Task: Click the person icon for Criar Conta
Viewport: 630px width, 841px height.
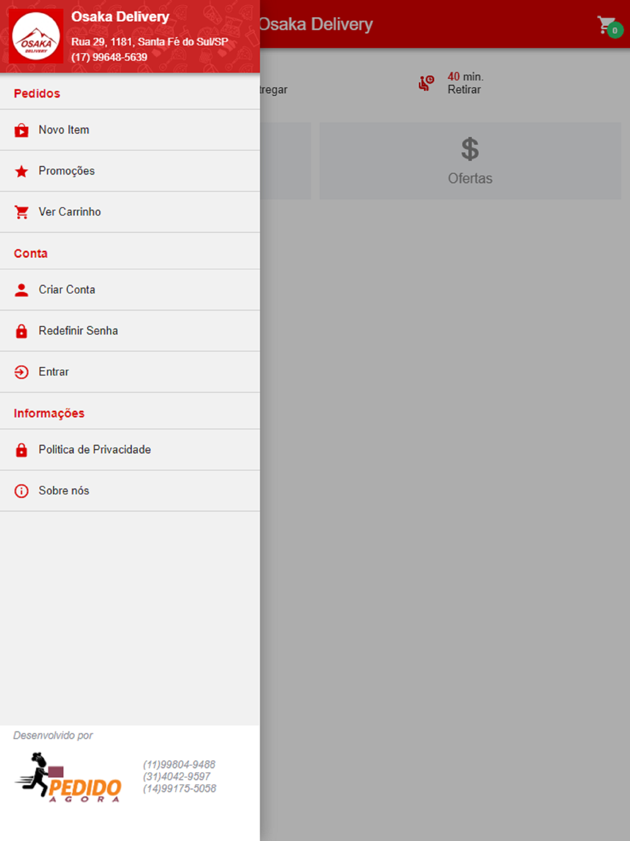Action: (x=21, y=290)
